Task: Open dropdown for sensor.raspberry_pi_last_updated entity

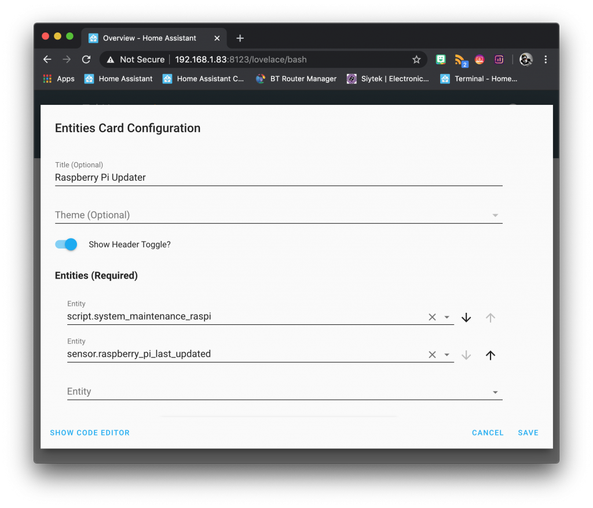Action: [446, 354]
